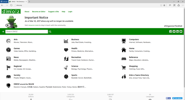
Task: Click the Science flask icon
Action: coord(66,67)
